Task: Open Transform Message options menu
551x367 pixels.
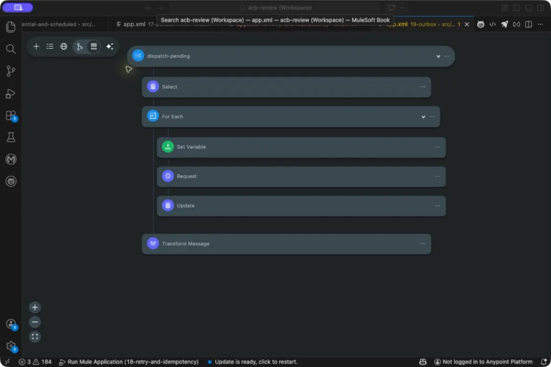Action: pos(423,244)
